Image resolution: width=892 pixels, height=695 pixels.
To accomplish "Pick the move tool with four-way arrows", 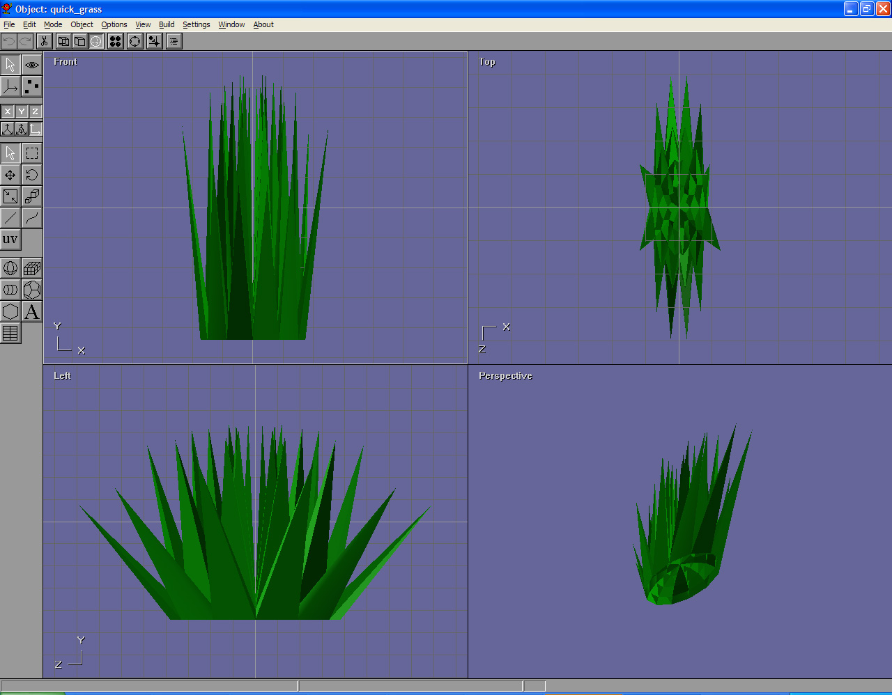I will coord(10,175).
